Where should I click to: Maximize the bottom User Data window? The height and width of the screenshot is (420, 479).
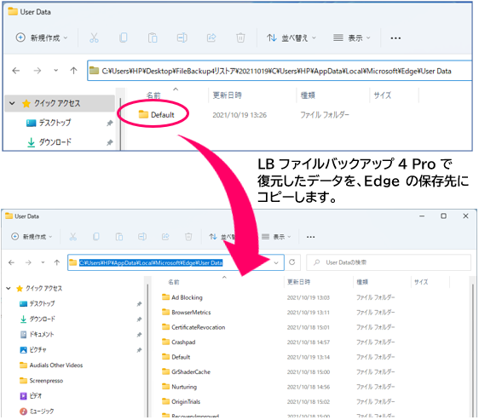pos(443,216)
